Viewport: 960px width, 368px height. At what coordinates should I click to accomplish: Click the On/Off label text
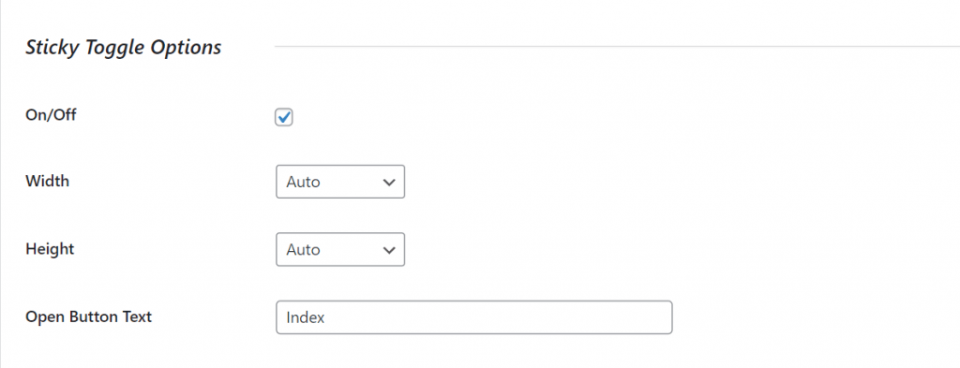pos(51,115)
